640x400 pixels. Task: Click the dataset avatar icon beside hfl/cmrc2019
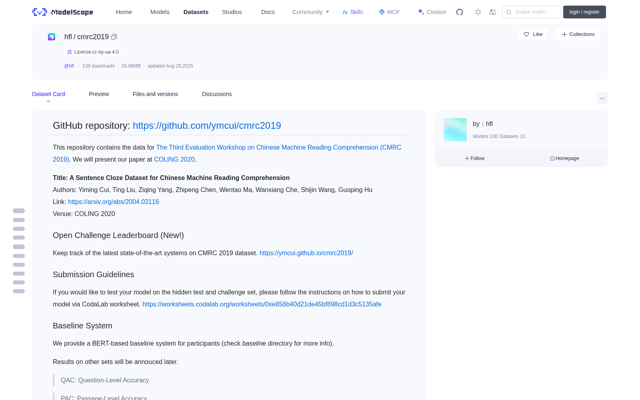coord(52,37)
